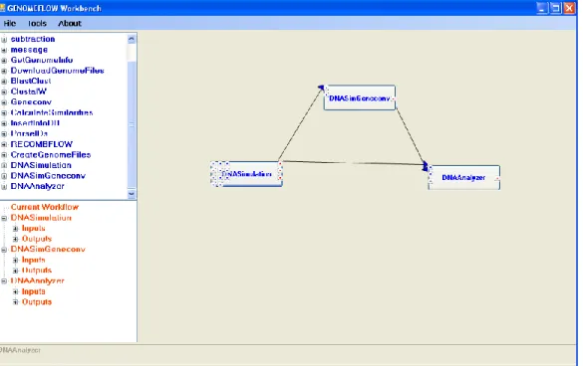Viewport: 583px width, 366px height.
Task: Expand the BlastClust node
Action: pos(4,81)
